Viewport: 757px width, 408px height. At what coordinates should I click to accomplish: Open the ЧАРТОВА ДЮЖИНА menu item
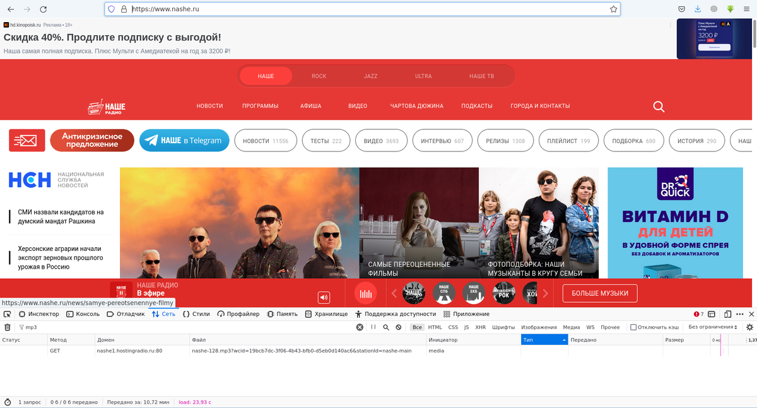416,106
